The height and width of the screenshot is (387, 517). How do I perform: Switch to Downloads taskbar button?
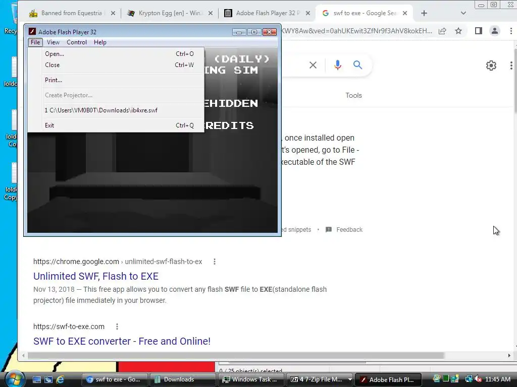[x=183, y=379]
